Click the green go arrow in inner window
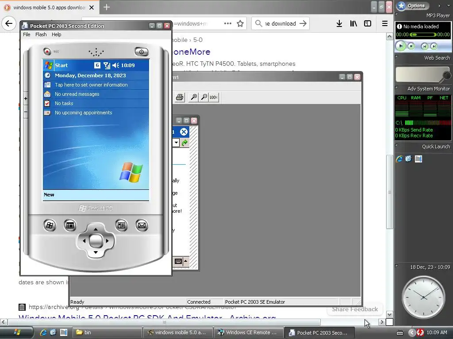The image size is (453, 339). coord(184,143)
